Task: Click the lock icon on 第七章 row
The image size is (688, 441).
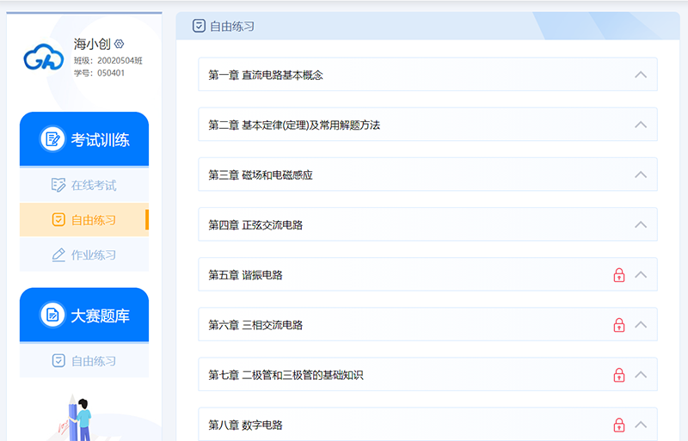Action: tap(618, 375)
